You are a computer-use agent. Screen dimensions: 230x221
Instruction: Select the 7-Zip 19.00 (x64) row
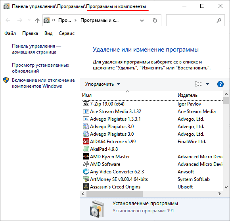(152, 104)
